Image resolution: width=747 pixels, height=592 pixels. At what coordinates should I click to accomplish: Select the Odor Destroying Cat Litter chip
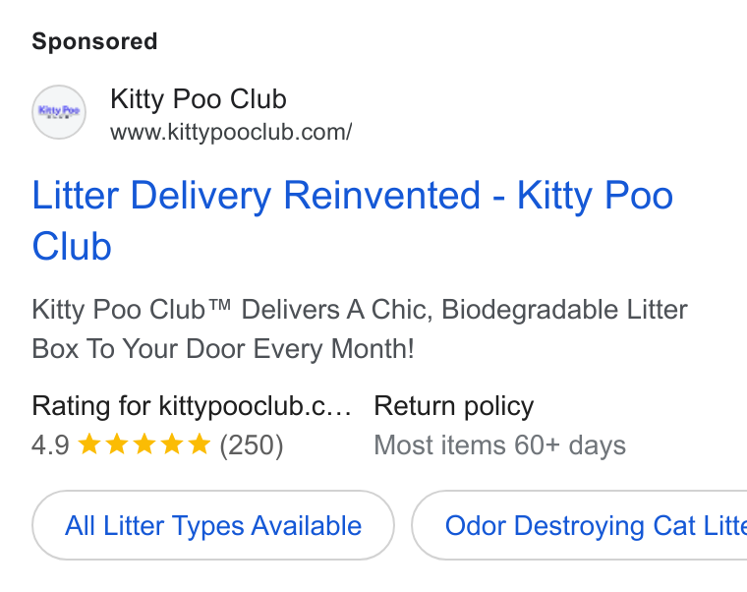tap(579, 525)
